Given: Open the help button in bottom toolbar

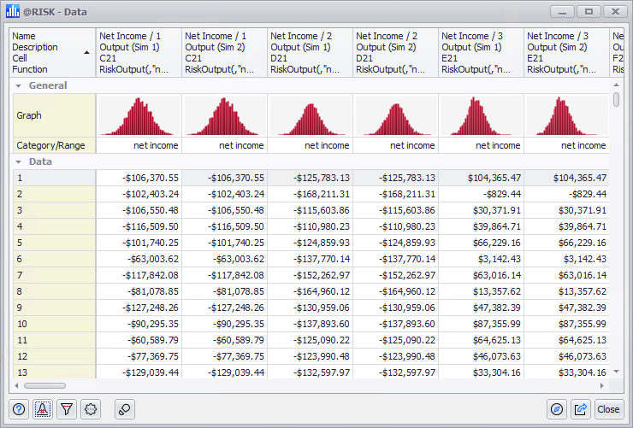Looking at the screenshot, I should coord(20,409).
